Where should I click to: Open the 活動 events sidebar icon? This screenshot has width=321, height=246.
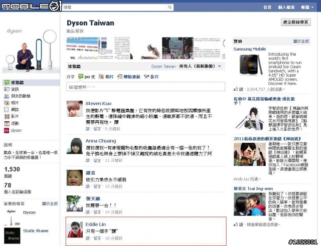pyautogui.click(x=7, y=123)
